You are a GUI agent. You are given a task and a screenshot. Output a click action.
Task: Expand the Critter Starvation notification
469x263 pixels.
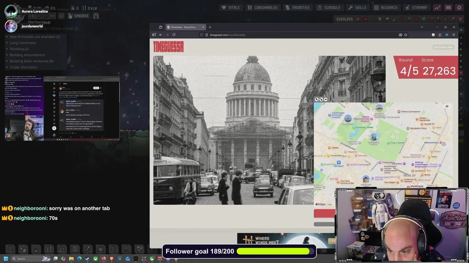(x=23, y=67)
